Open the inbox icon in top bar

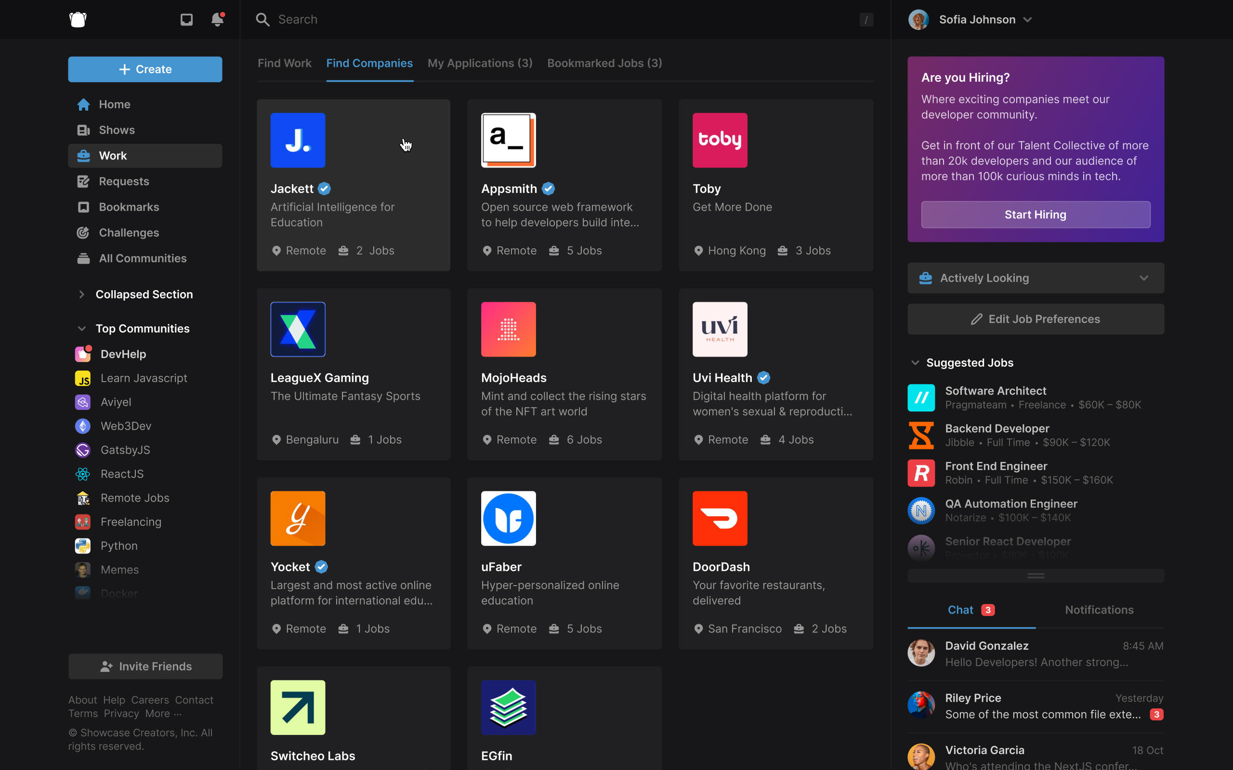[x=186, y=19]
